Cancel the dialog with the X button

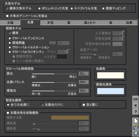tap(135, 105)
